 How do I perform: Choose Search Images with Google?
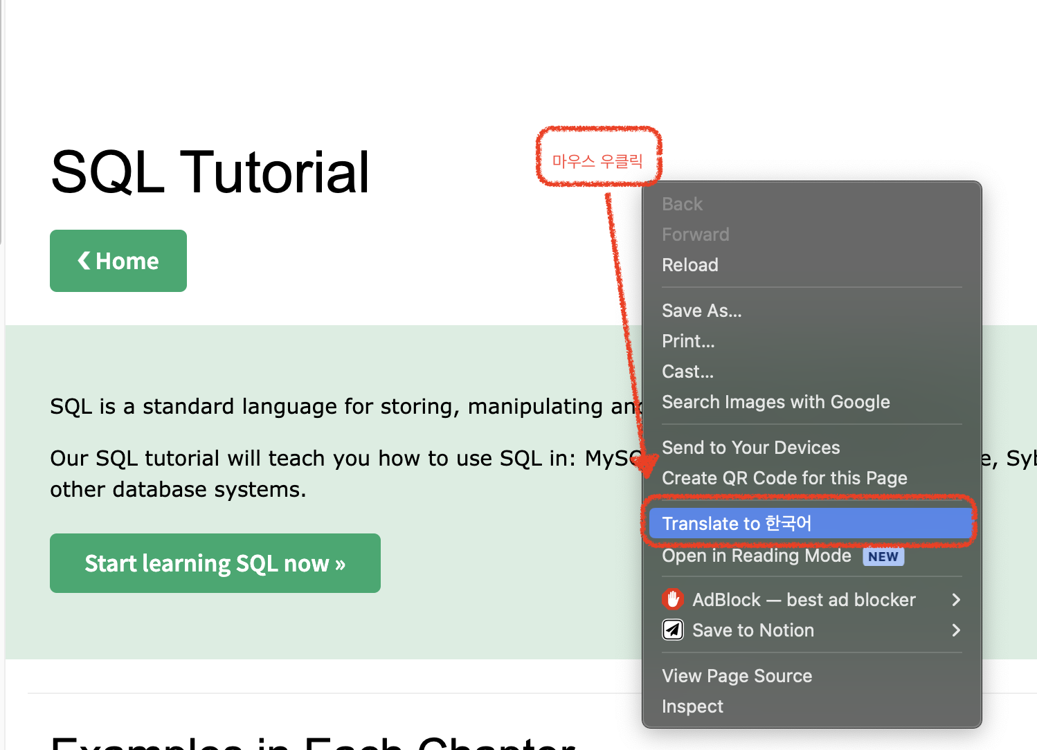click(x=775, y=402)
